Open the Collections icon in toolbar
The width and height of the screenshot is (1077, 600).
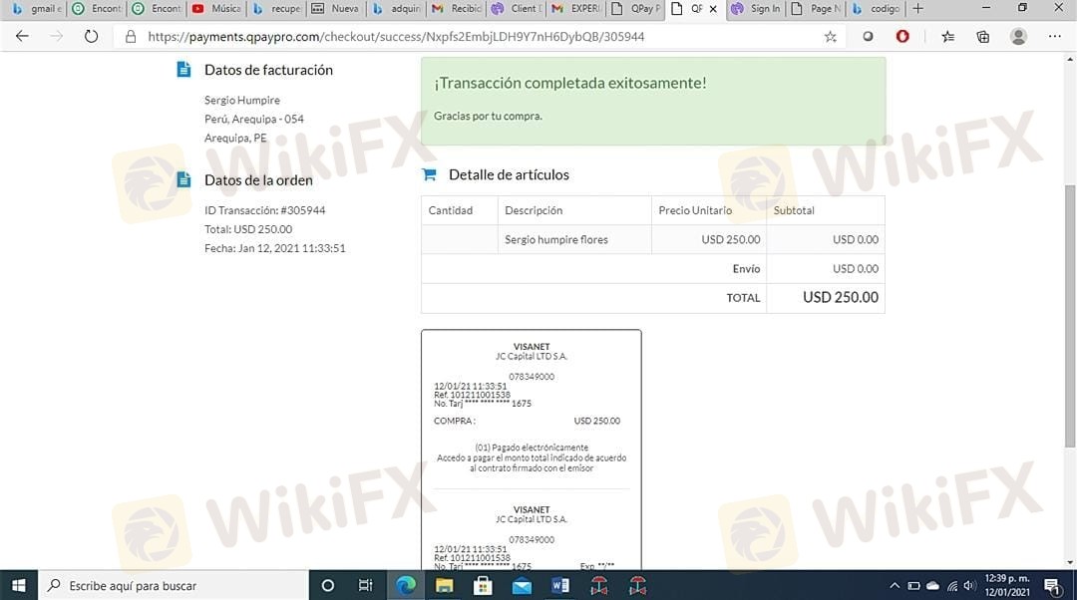coord(982,36)
